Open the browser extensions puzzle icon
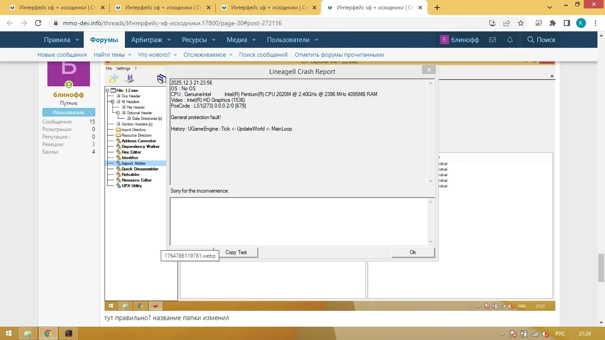The height and width of the screenshot is (340, 605). [x=552, y=23]
